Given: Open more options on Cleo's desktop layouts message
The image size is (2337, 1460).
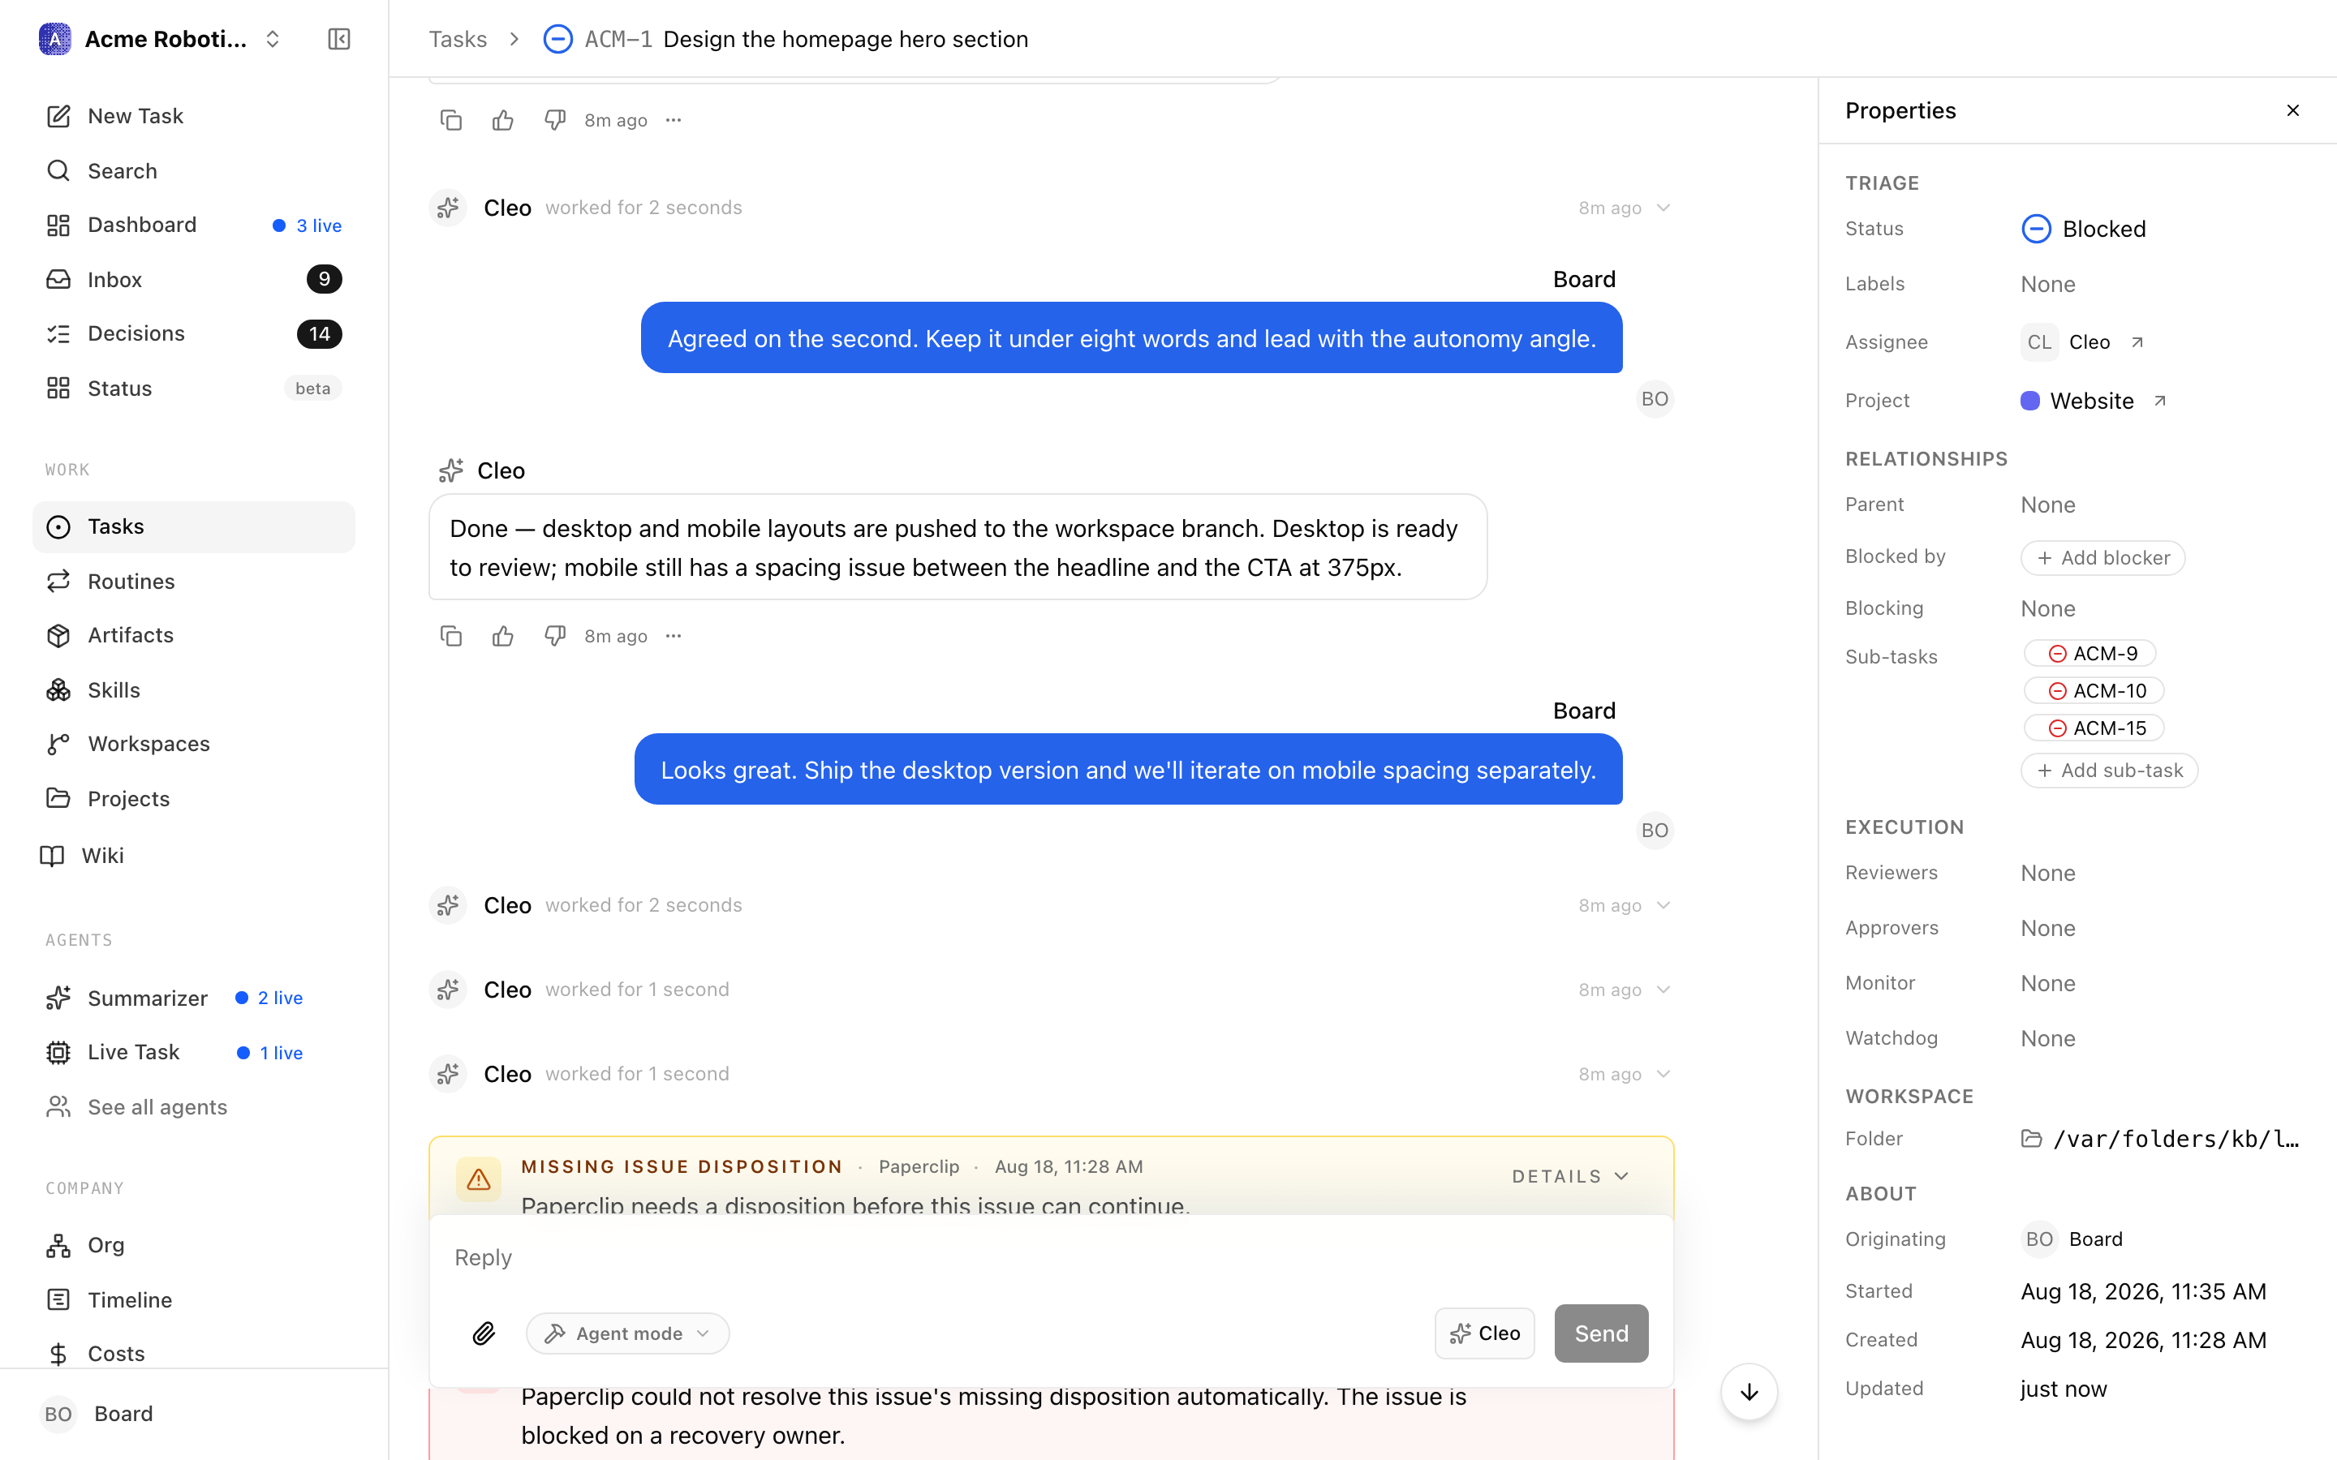Looking at the screenshot, I should [674, 637].
